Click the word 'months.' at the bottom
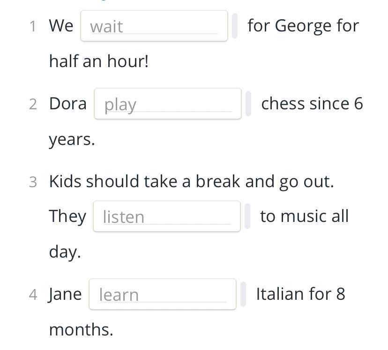 coord(81,330)
